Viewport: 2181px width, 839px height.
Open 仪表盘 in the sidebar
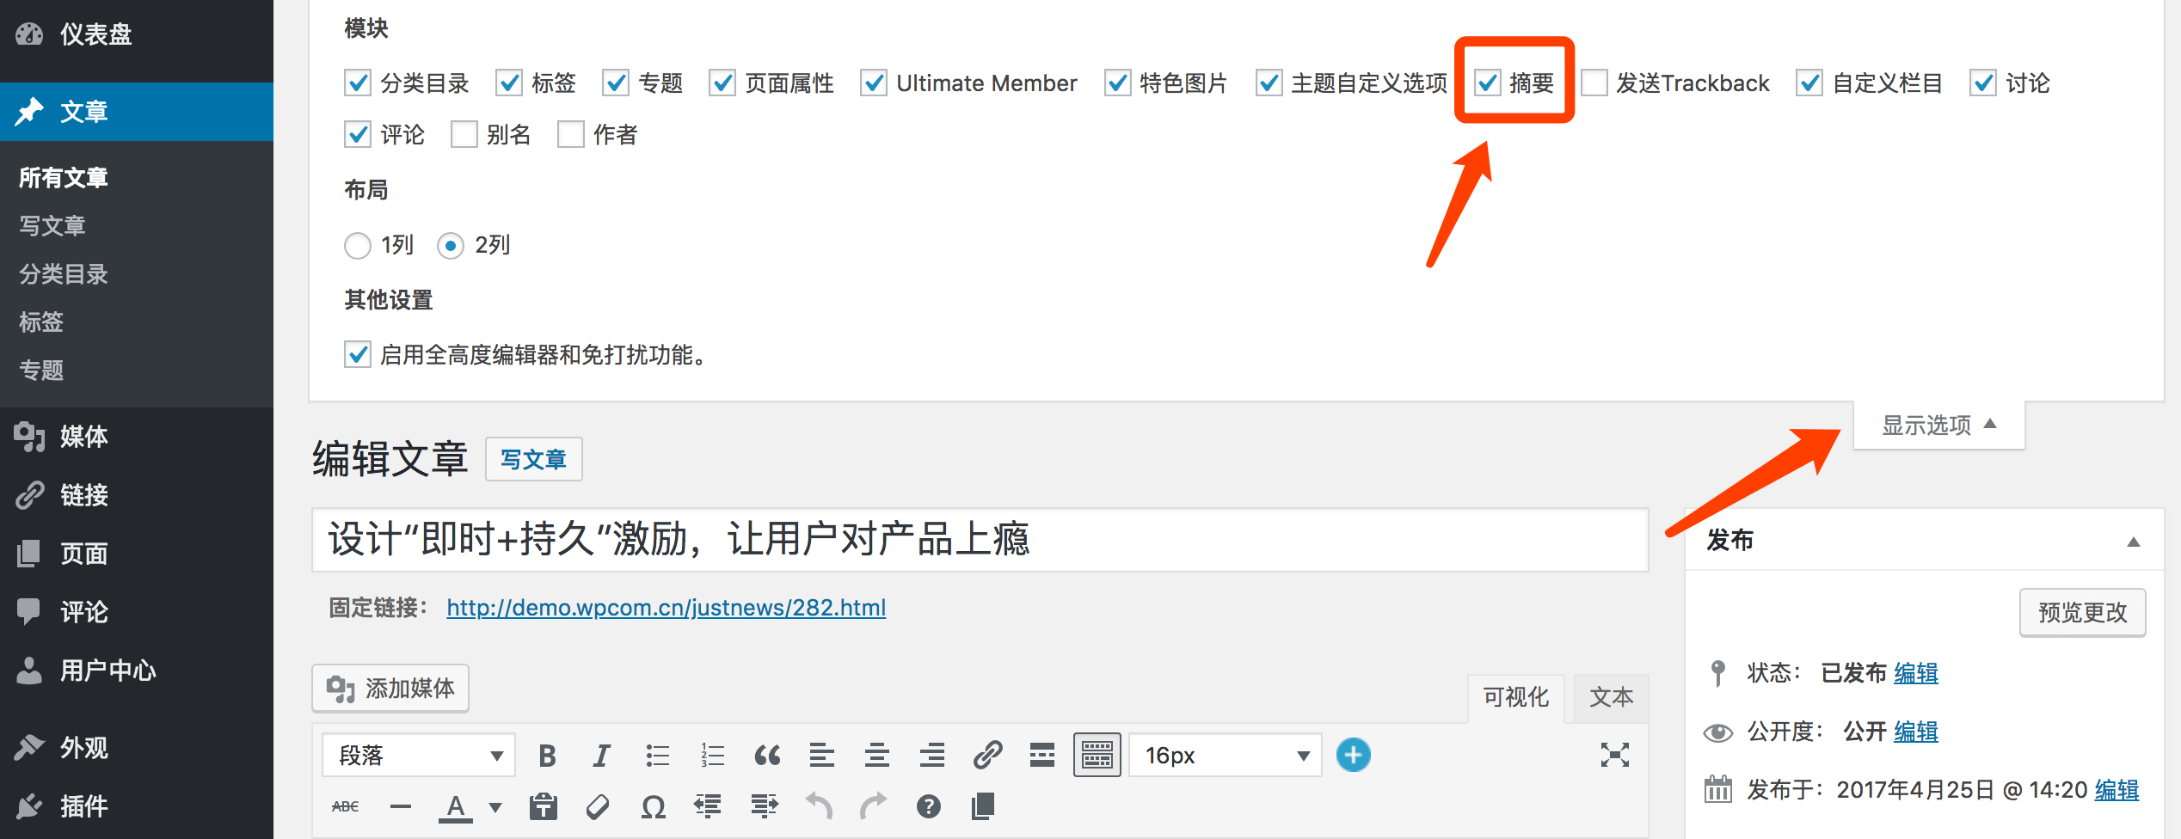click(x=137, y=34)
